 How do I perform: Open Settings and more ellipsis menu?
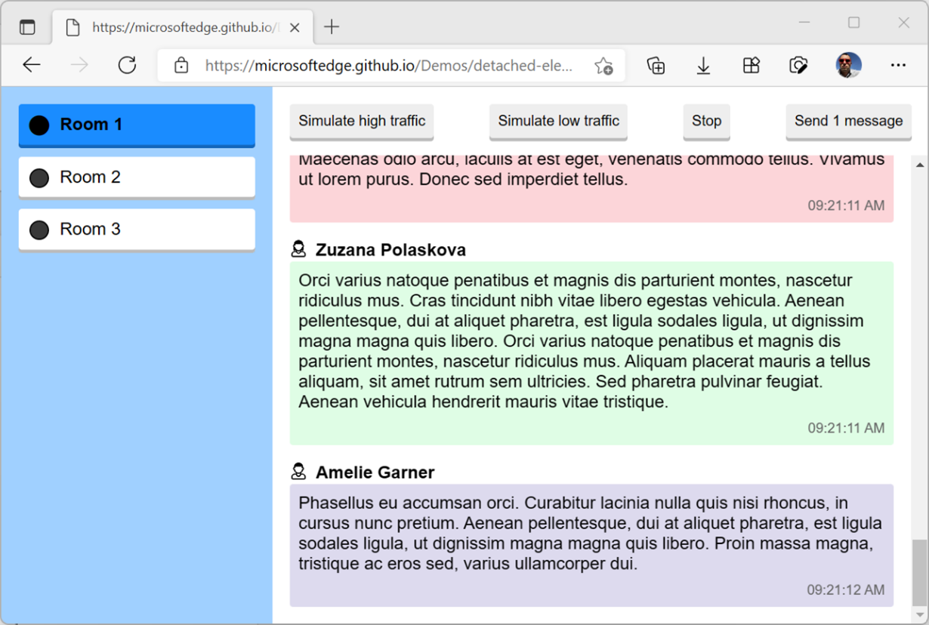898,66
